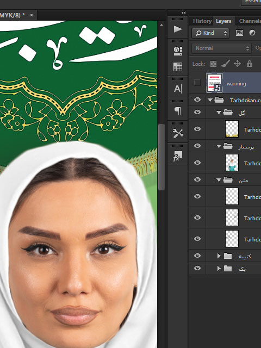
Task: Hide the کتیبه group
Action: (x=197, y=256)
